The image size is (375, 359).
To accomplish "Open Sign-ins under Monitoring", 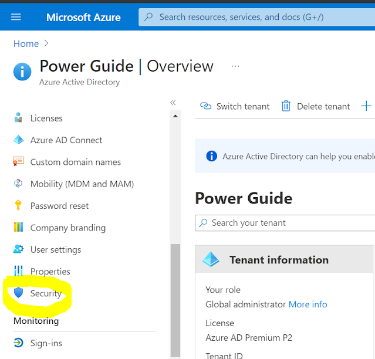I will pos(46,344).
